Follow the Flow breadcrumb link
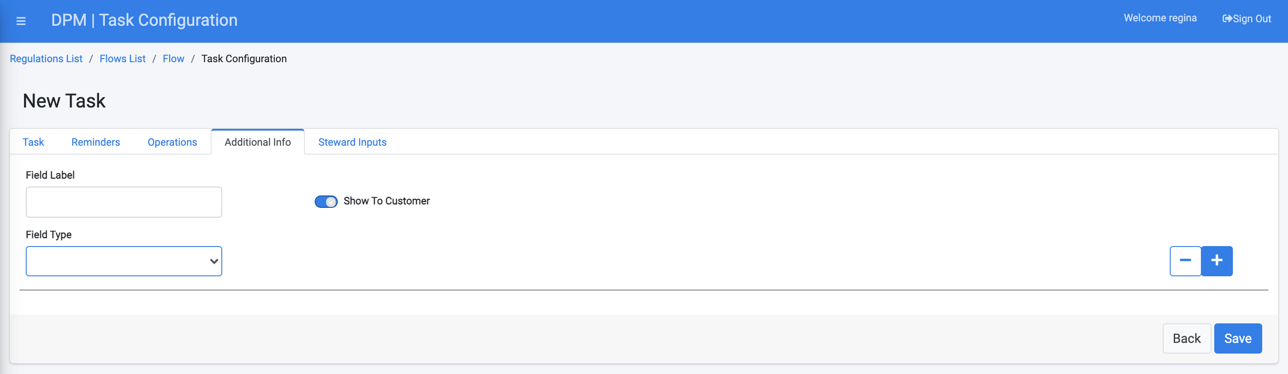The height and width of the screenshot is (374, 1288). (173, 59)
